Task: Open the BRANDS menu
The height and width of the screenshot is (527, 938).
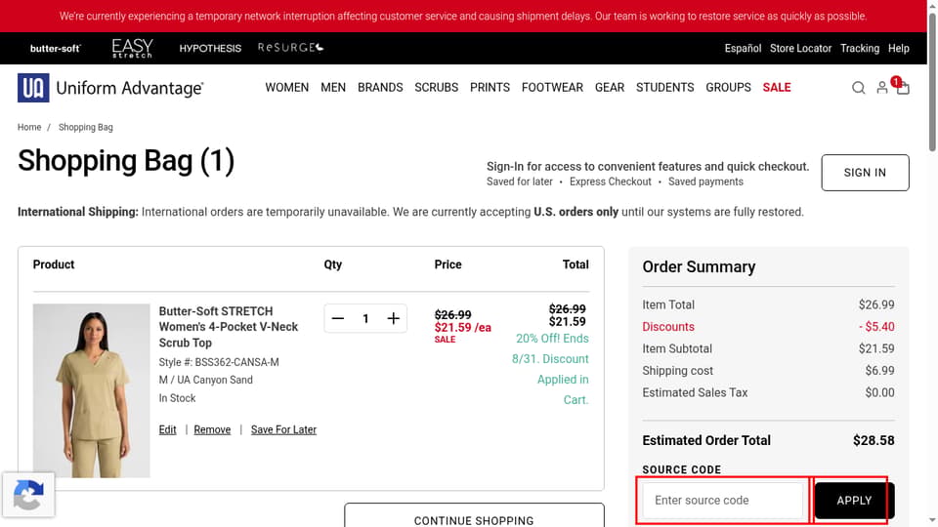Action: 380,87
